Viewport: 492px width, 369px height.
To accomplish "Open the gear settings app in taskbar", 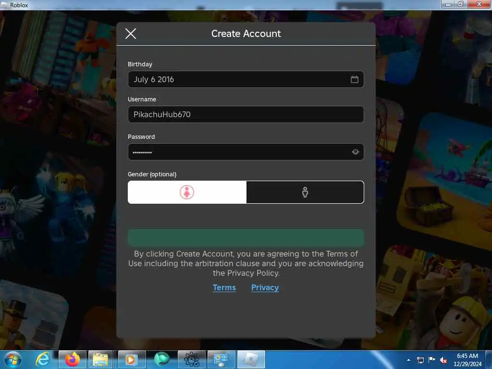I will tap(191, 359).
